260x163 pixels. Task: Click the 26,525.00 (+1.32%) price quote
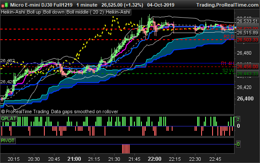122,5
